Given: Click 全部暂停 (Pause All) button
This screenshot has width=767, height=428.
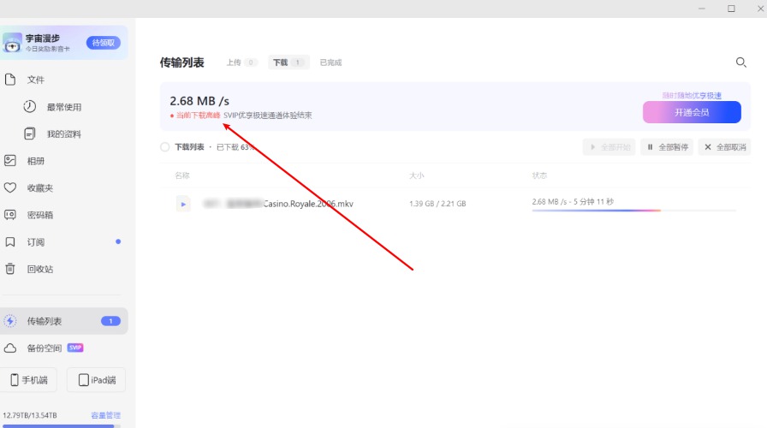Looking at the screenshot, I should tap(667, 147).
